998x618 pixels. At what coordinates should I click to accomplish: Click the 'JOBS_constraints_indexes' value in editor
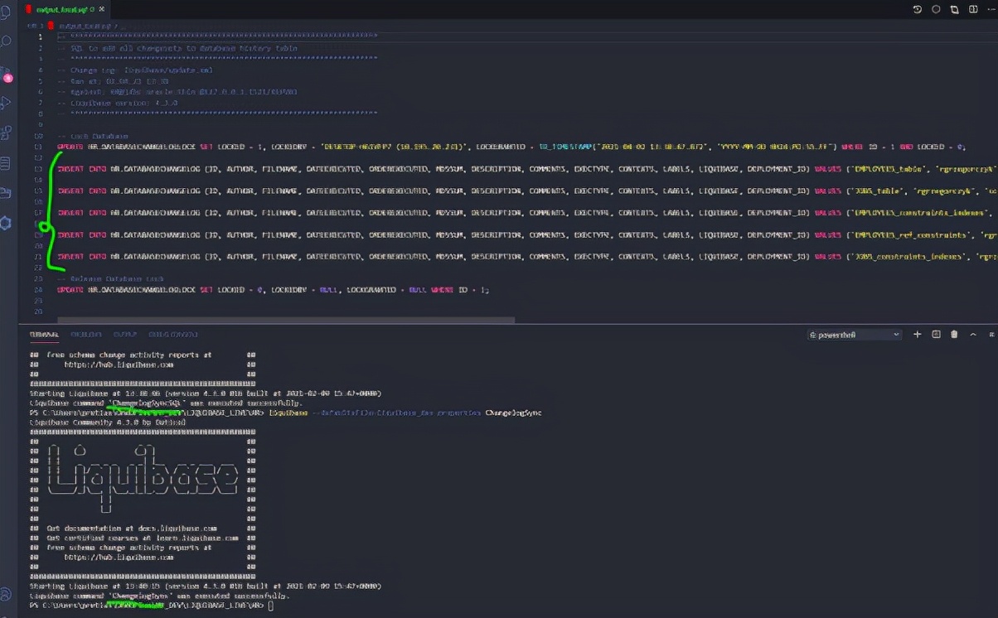click(908, 257)
